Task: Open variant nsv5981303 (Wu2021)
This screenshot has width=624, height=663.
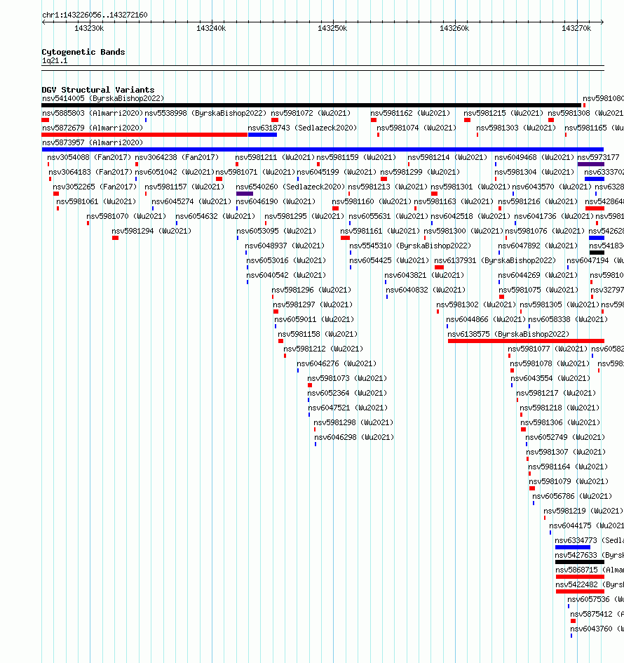Action: pyautogui.click(x=516, y=128)
